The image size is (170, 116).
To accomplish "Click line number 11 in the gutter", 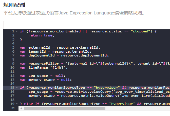I will point(12,72).
